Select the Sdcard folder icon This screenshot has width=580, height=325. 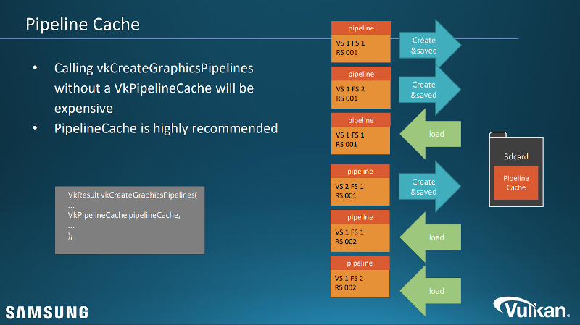coord(515,168)
